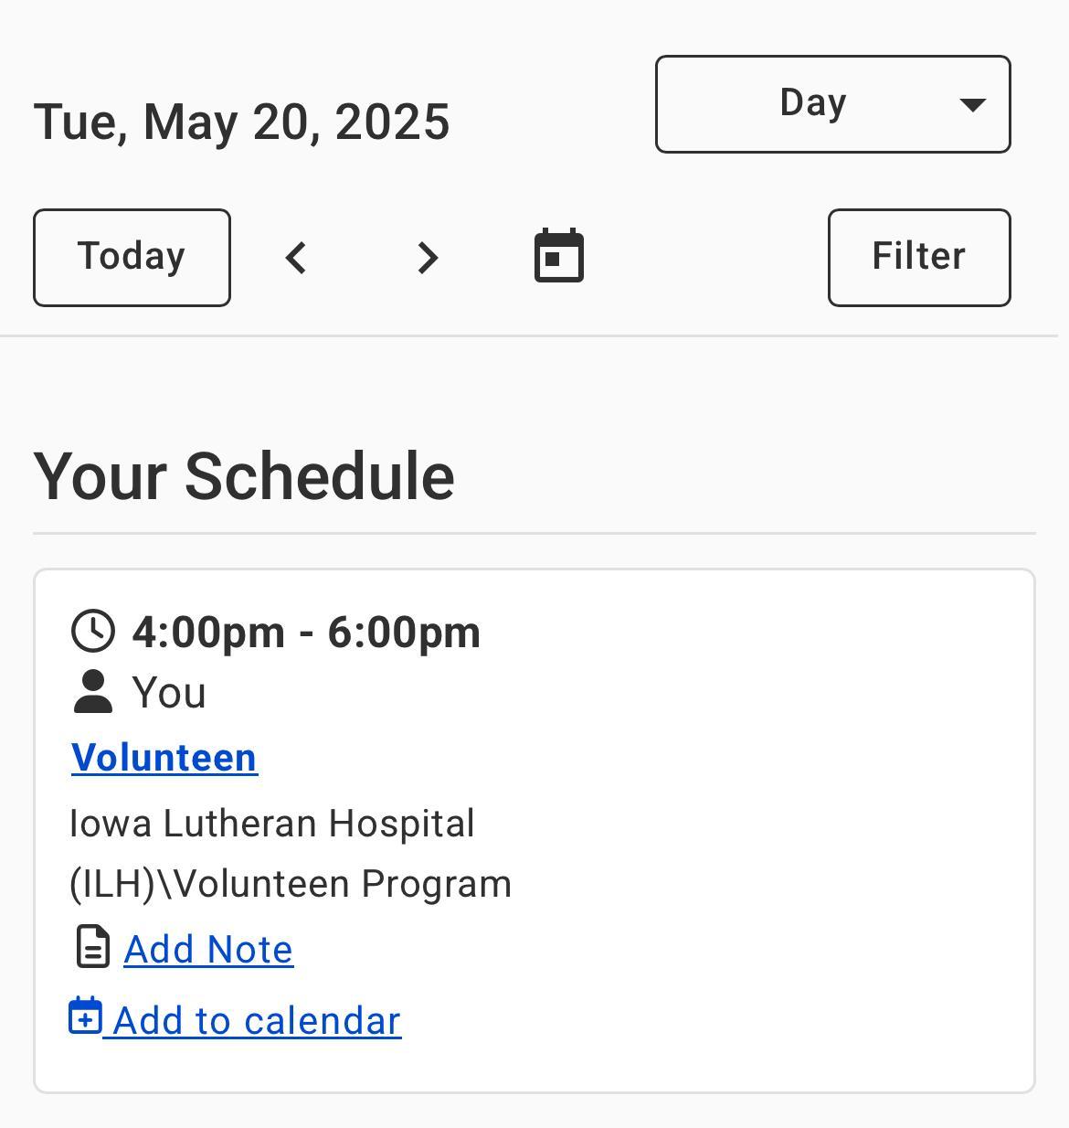
Task: Click the dropdown arrow beside Day
Action: coord(972,104)
